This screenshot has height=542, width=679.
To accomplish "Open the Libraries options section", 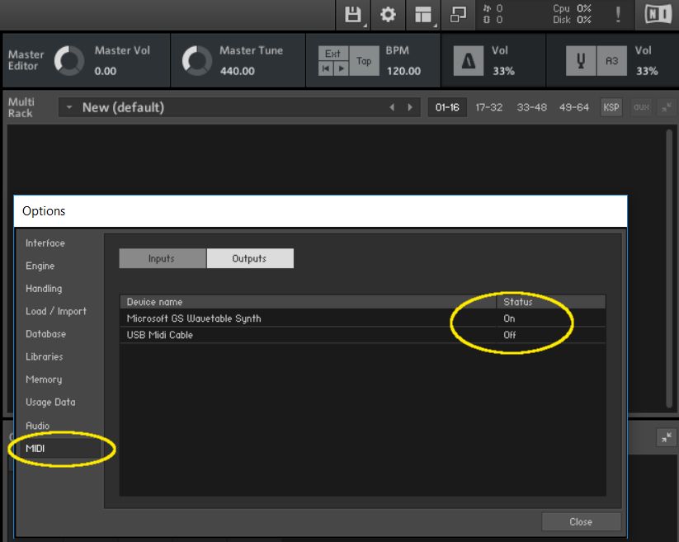I will (x=45, y=356).
